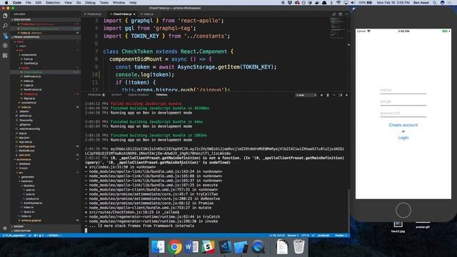Open the Trash in the dock
The height and width of the screenshot is (257, 457).
click(x=298, y=247)
